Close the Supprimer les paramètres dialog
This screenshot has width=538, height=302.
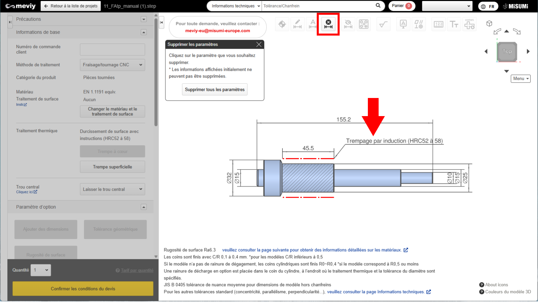(x=259, y=44)
